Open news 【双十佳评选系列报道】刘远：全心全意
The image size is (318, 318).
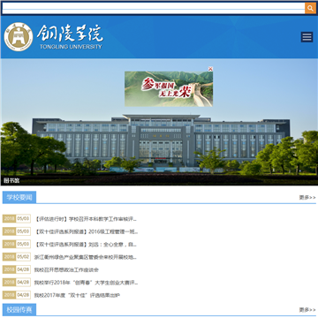[x=86, y=245]
